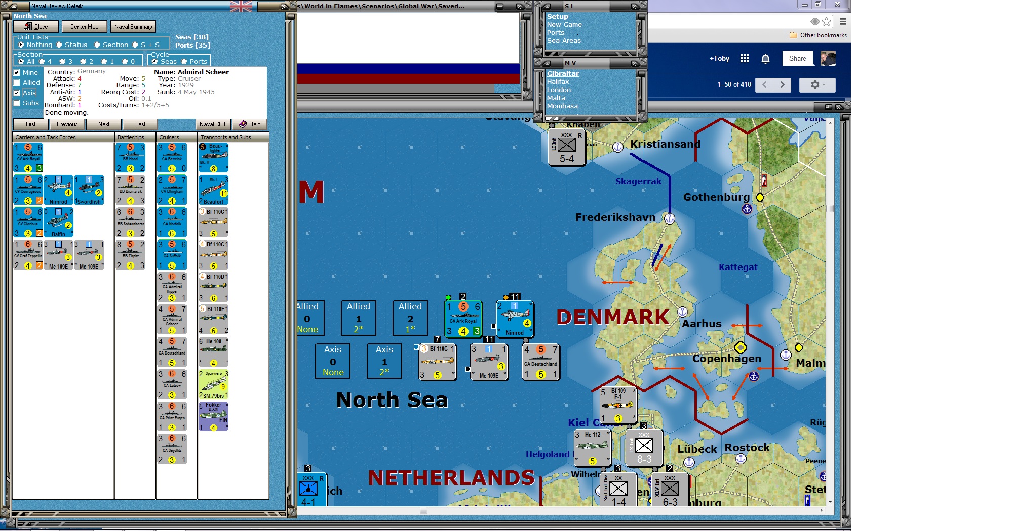Select the SM.79bis Sparviero counter

[x=214, y=384]
